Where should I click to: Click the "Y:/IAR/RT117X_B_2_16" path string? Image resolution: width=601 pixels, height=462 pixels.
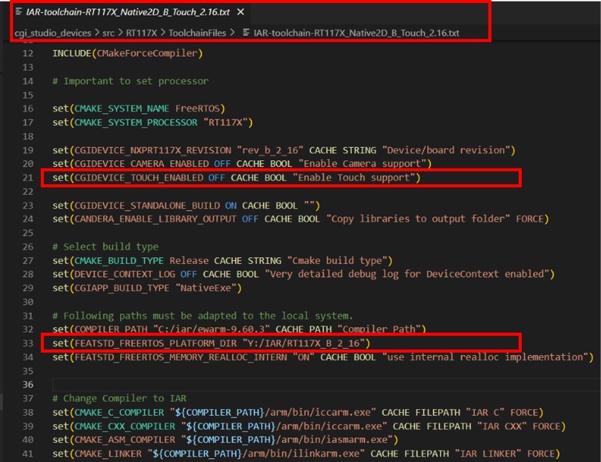[303, 343]
